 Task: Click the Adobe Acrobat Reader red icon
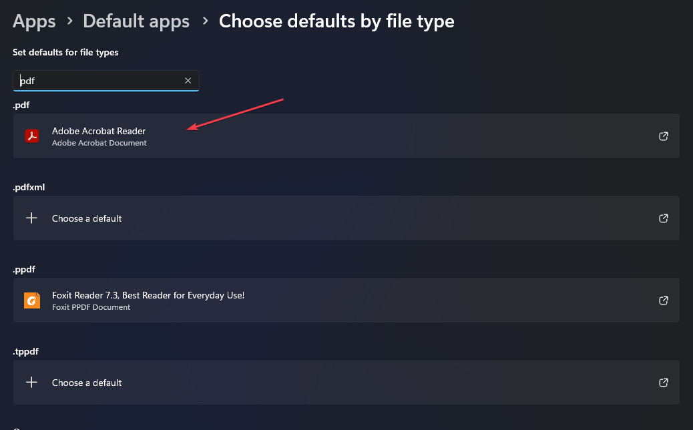point(32,136)
